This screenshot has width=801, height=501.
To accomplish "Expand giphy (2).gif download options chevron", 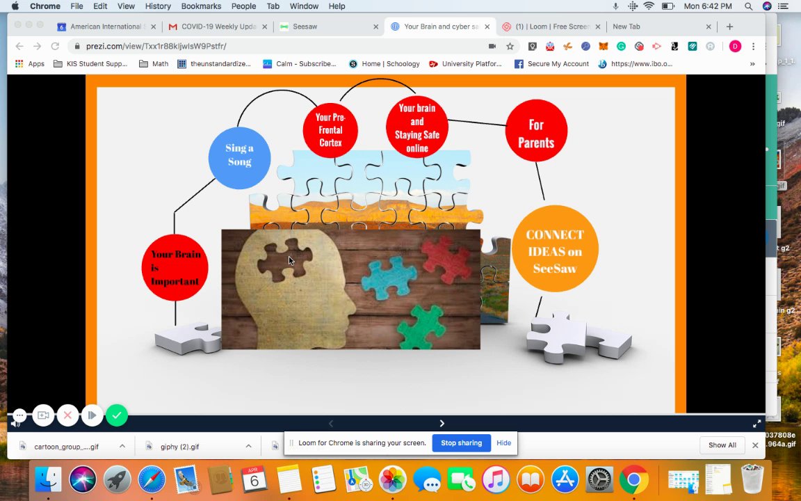I will [x=248, y=446].
